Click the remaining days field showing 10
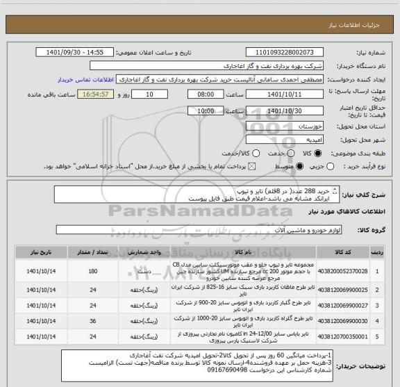The image size is (400, 387). click(149, 94)
